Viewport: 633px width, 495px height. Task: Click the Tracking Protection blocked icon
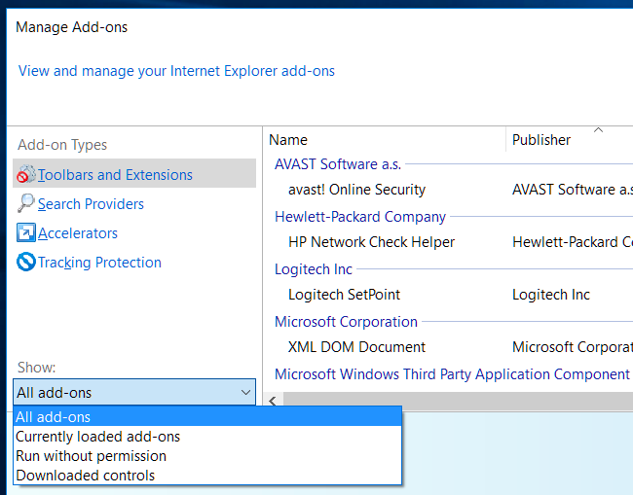pos(25,263)
